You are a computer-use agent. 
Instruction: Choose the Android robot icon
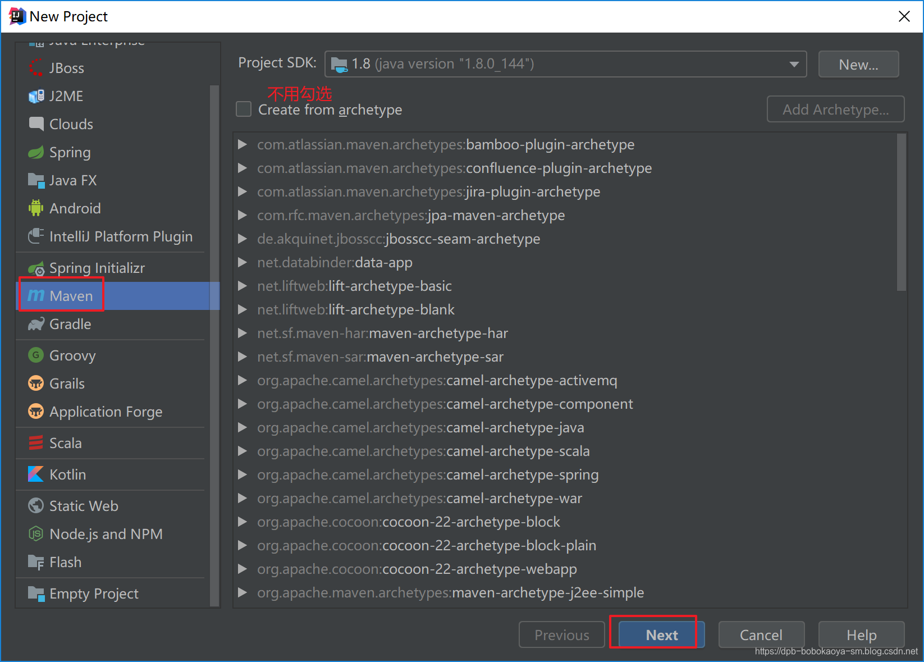click(x=36, y=208)
